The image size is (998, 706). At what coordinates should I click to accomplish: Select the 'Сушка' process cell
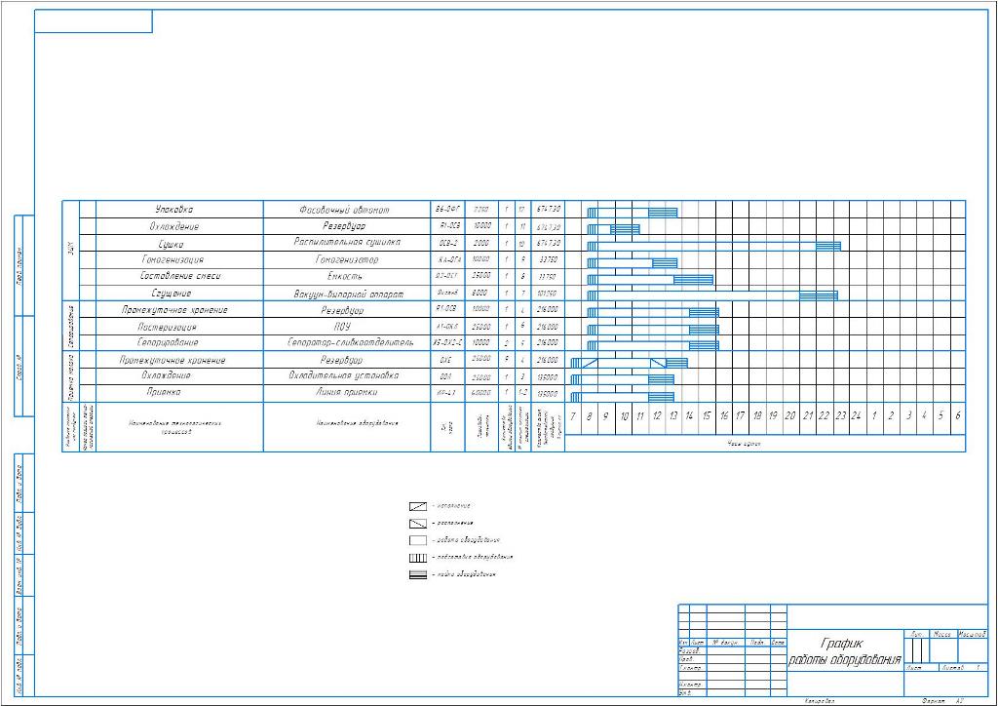pos(179,243)
